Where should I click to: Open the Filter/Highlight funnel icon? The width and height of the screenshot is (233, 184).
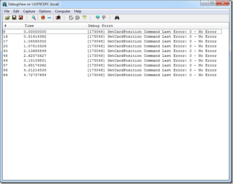[98, 18]
